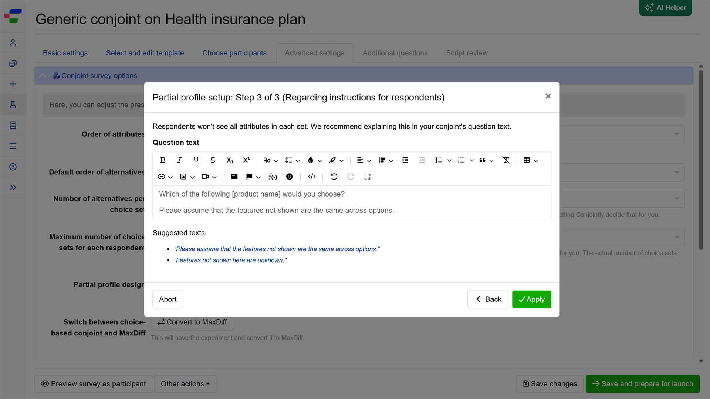Open the Other actions dropdown

(x=185, y=384)
